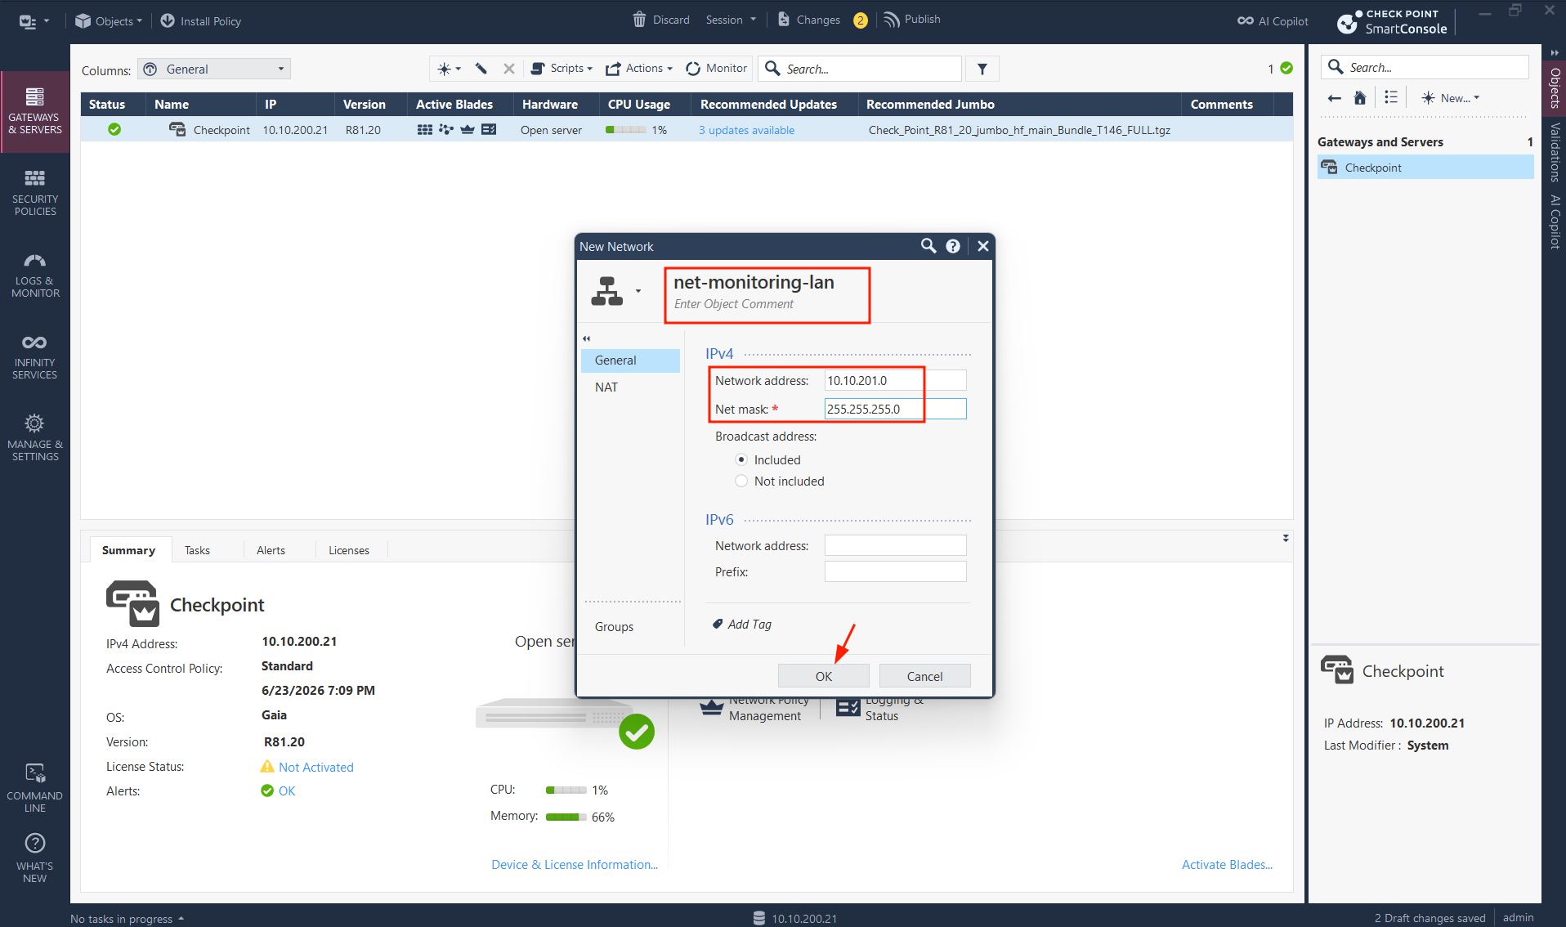Open the application main menu dropdown

coord(34,21)
